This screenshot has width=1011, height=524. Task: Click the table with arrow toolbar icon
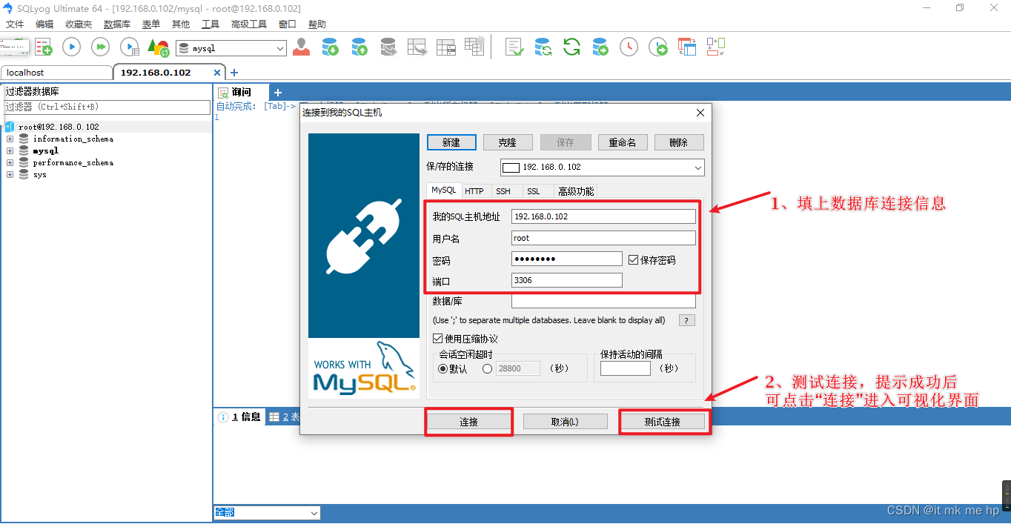click(417, 47)
